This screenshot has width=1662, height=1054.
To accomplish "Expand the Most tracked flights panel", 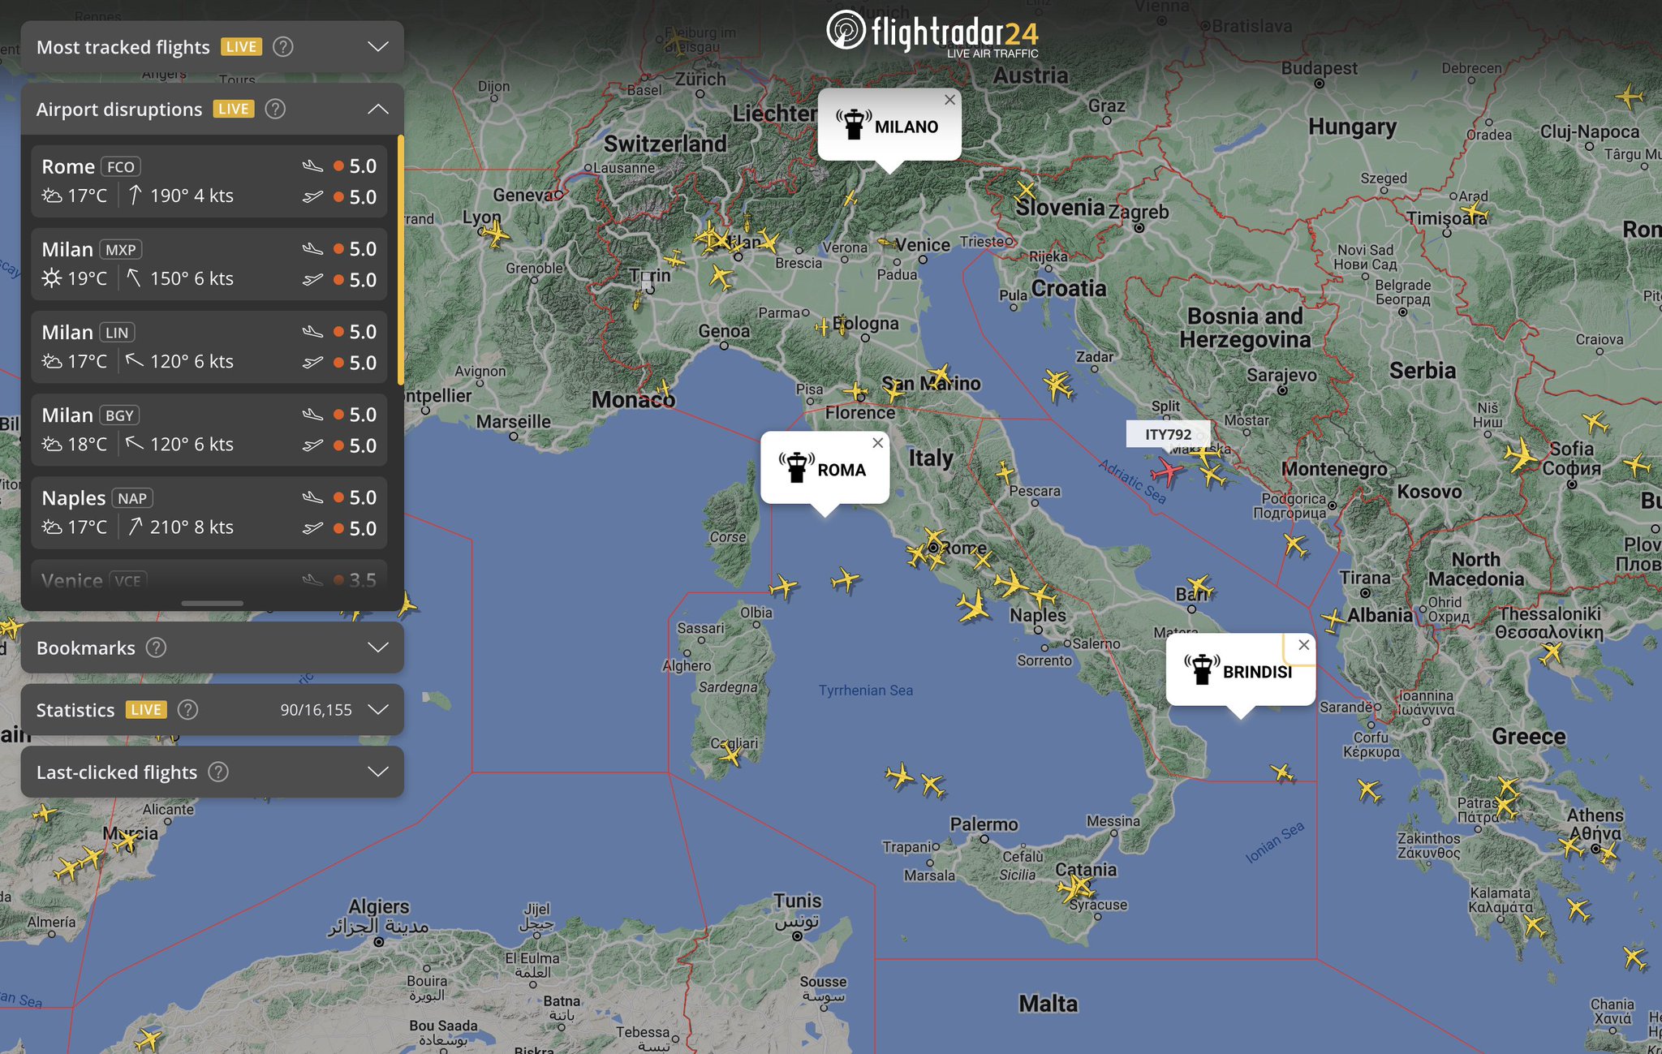I will [377, 47].
